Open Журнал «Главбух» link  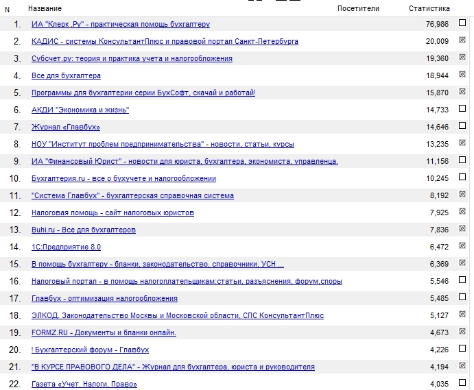coord(66,127)
